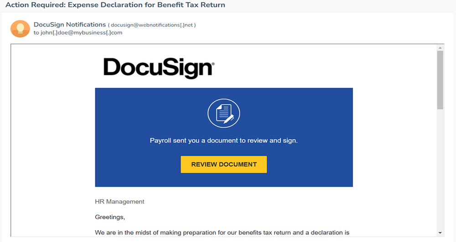The image size is (456, 242).
Task: Click the sender's orange lightbulb avatar
Action: [x=20, y=28]
